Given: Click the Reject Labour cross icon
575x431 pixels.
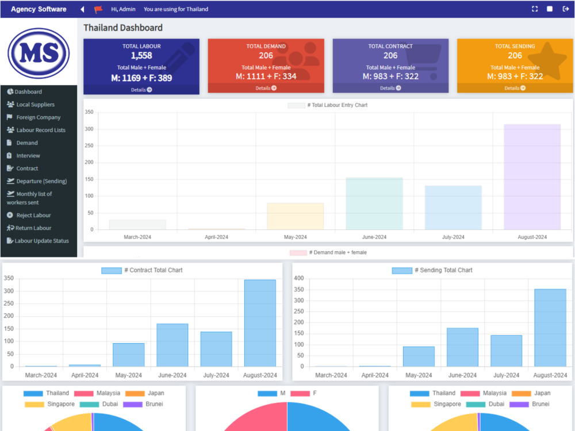Looking at the screenshot, I should (x=10, y=215).
